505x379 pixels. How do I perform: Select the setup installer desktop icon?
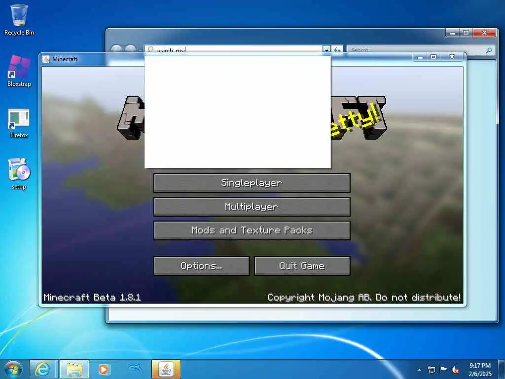[19, 174]
